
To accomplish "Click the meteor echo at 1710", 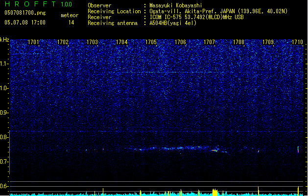I will click(x=298, y=149).
